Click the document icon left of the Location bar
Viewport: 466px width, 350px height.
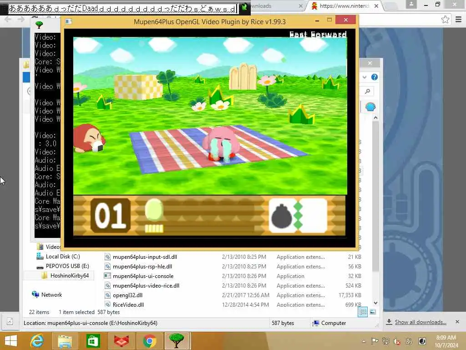point(10,322)
